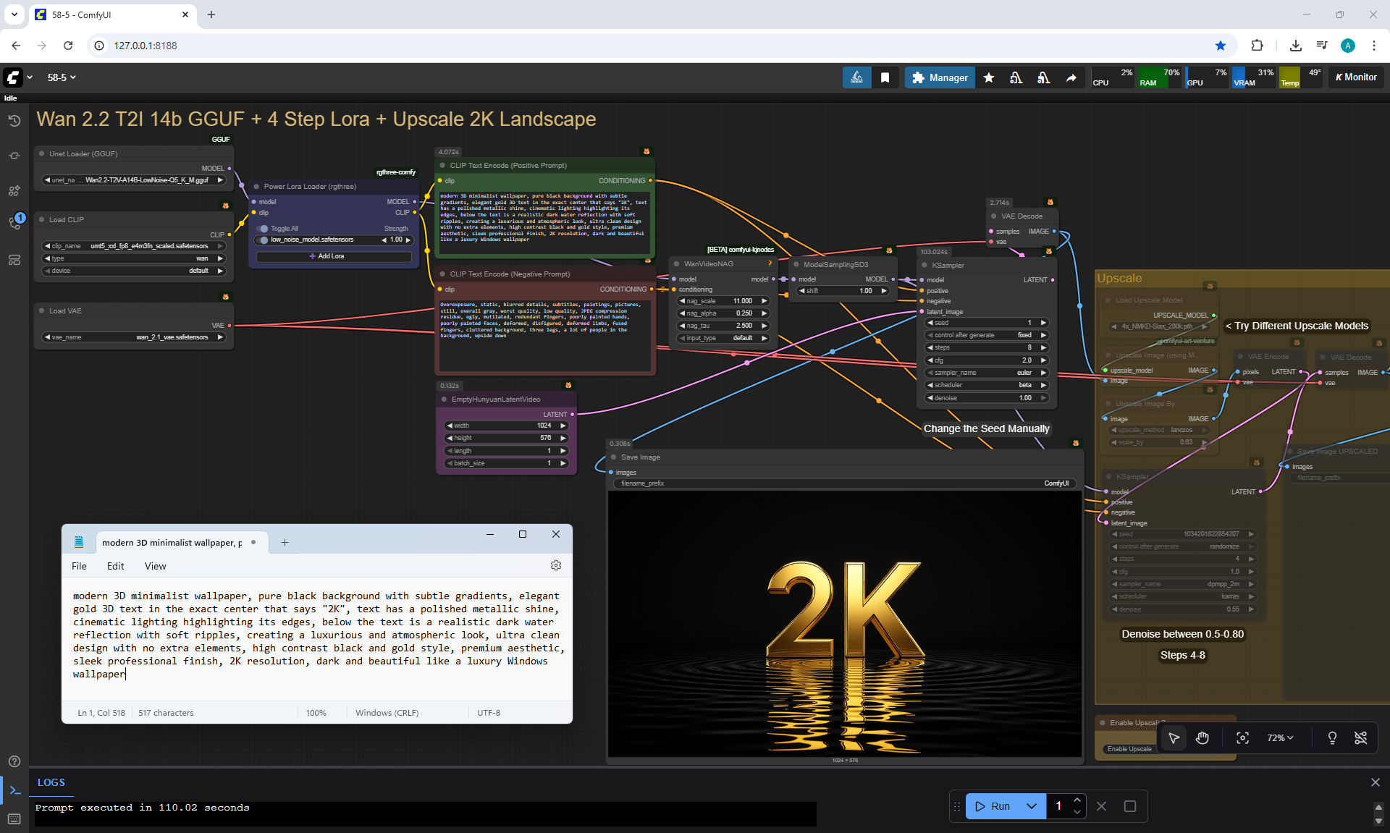
Task: Toggle link visibility icon in canvas toolbar
Action: (1360, 738)
